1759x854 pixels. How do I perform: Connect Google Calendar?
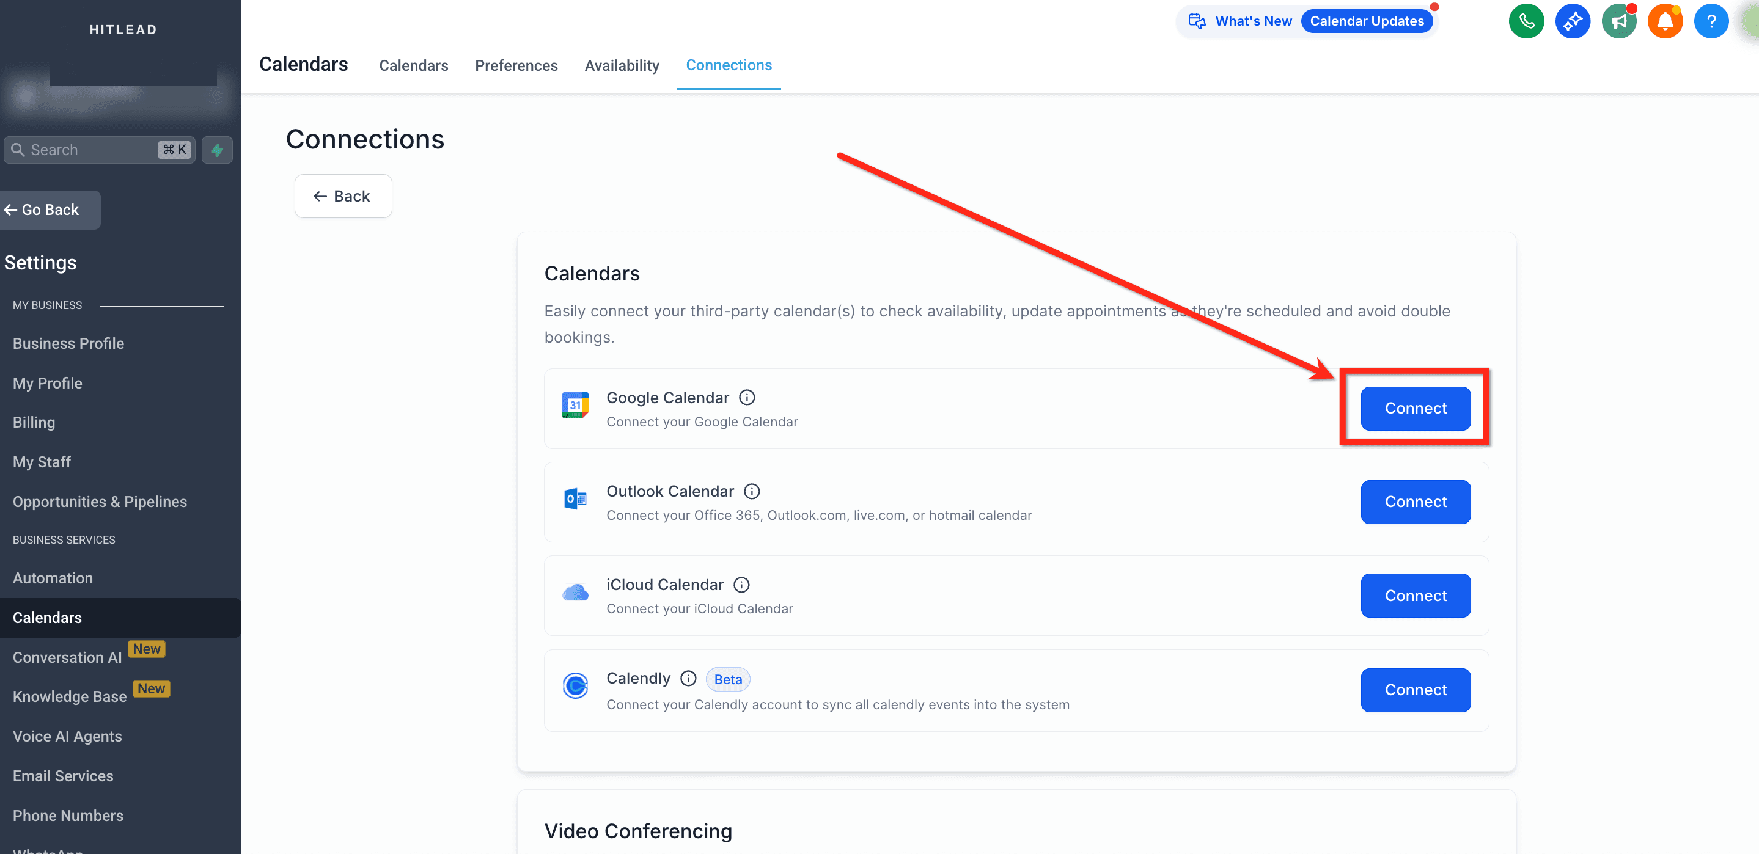coord(1415,408)
